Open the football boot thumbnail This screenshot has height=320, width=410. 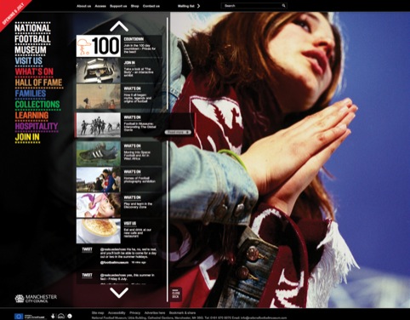point(99,154)
